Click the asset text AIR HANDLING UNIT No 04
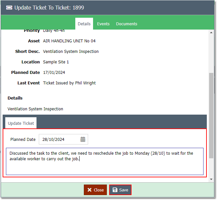This screenshot has width=217, height=200. point(69,41)
